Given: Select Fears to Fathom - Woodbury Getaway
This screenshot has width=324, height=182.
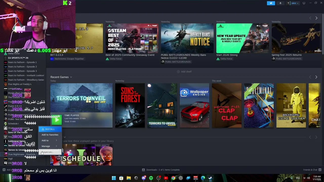Looking at the screenshot, I should coord(26,80).
